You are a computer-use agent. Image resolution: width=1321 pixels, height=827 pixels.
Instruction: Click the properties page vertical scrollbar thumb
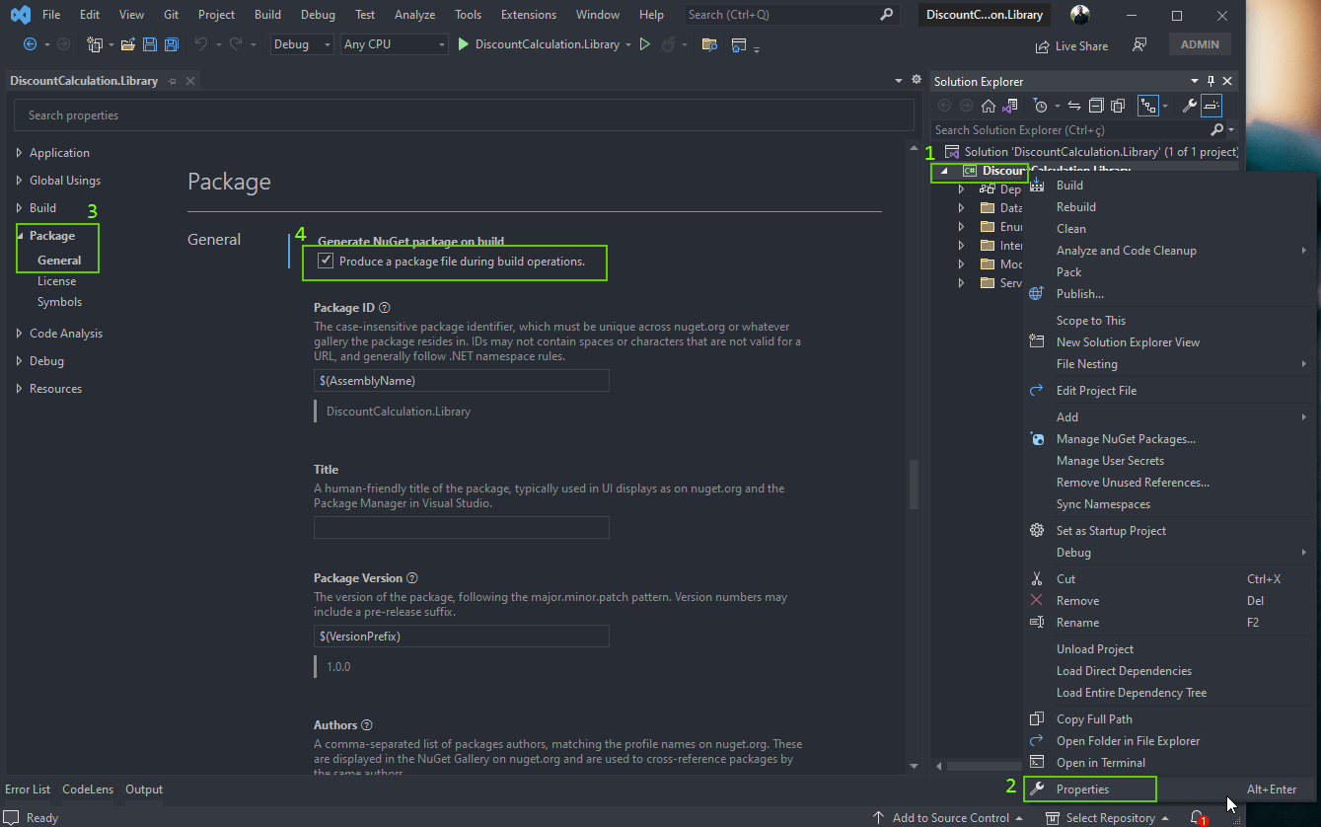coord(914,485)
